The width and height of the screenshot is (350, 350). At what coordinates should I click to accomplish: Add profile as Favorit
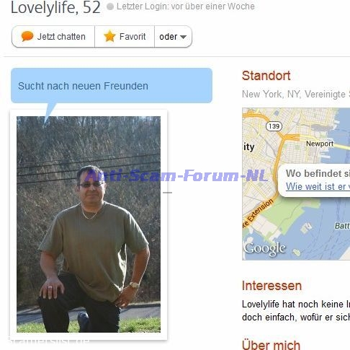[x=125, y=37]
